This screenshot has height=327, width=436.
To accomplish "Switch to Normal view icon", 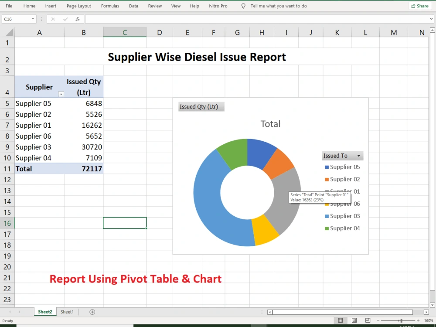I will tap(341, 320).
